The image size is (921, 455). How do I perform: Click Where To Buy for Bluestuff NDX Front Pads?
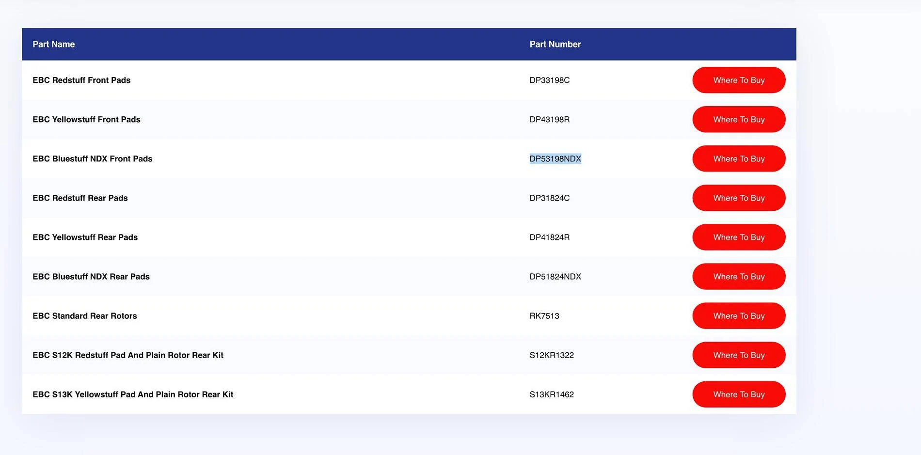(739, 158)
